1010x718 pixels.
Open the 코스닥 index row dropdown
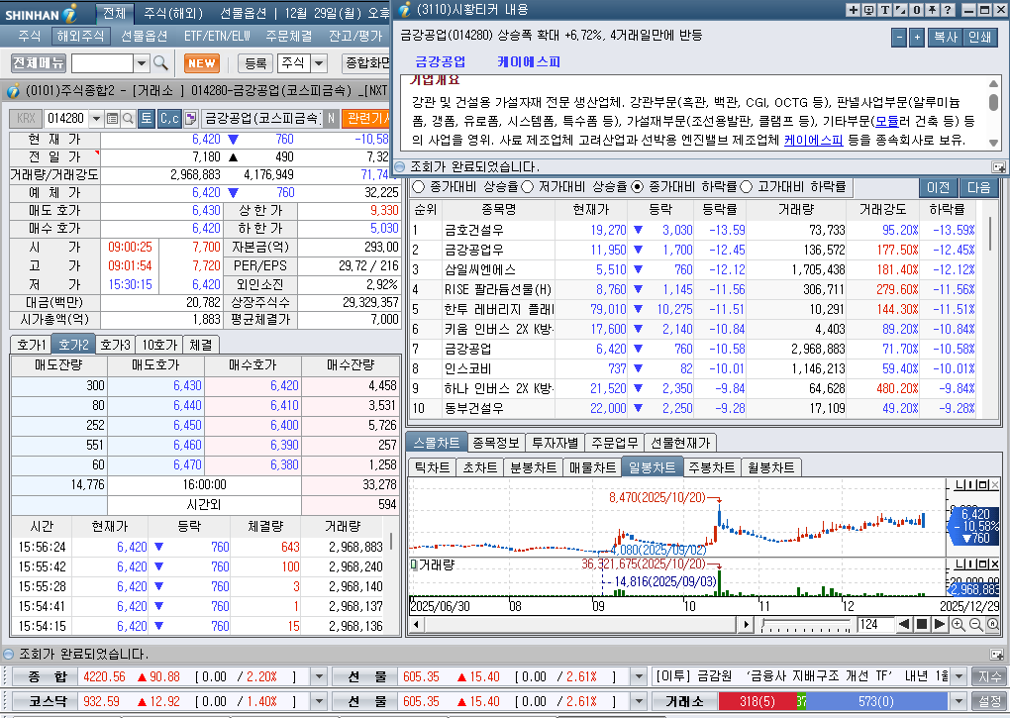[319, 701]
